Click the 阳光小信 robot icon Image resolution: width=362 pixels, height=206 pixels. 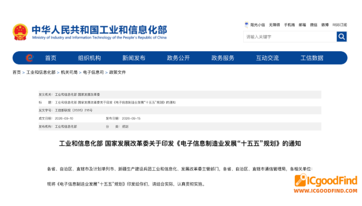click(246, 24)
